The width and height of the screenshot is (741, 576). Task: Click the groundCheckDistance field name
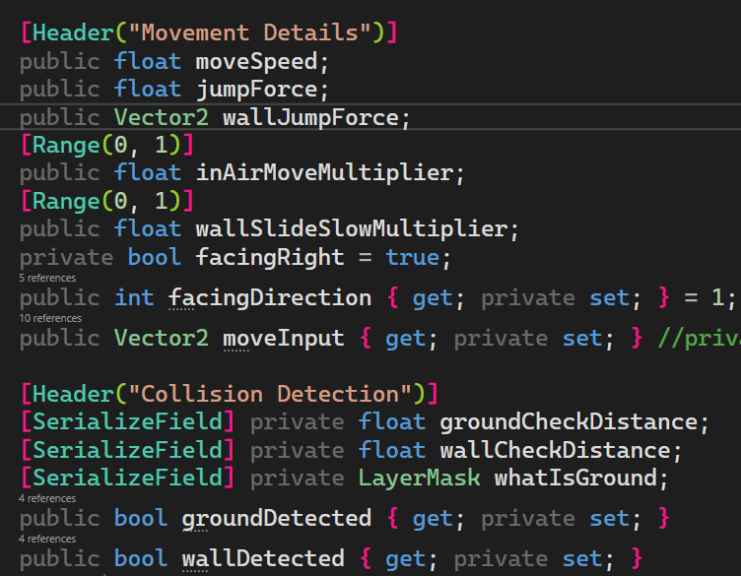[x=569, y=421]
